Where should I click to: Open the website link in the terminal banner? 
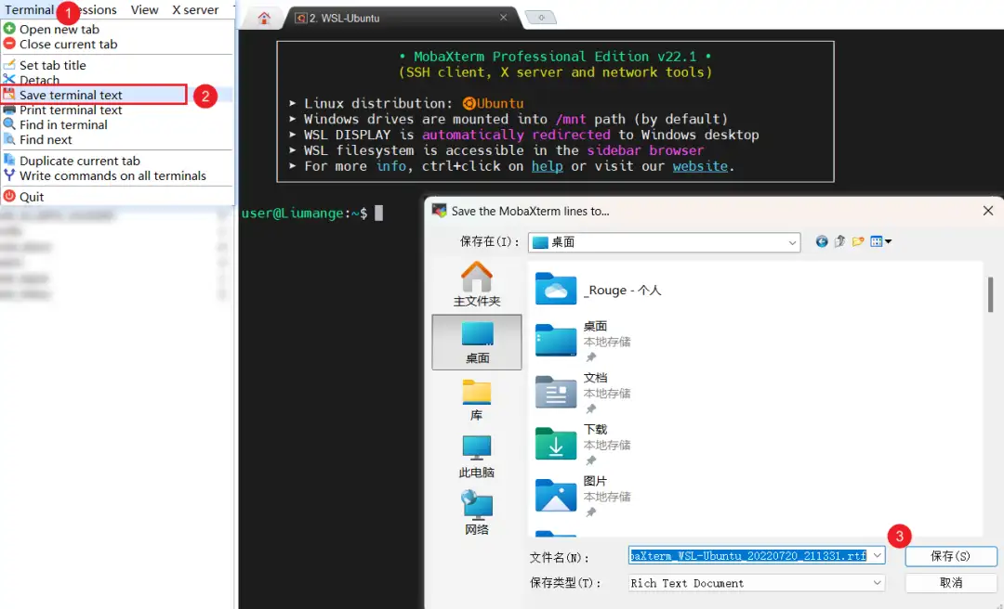click(x=700, y=166)
